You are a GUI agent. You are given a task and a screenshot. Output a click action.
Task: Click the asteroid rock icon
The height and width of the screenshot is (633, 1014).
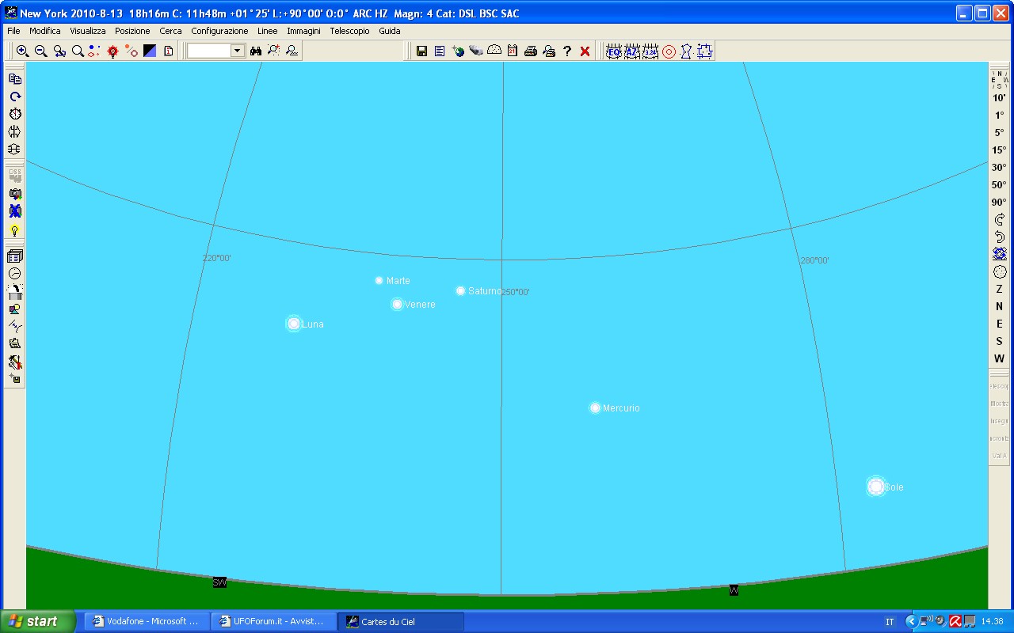pyautogui.click(x=476, y=51)
